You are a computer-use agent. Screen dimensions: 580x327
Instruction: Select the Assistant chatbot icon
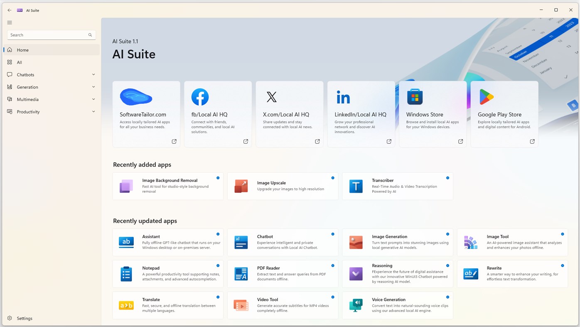point(126,242)
